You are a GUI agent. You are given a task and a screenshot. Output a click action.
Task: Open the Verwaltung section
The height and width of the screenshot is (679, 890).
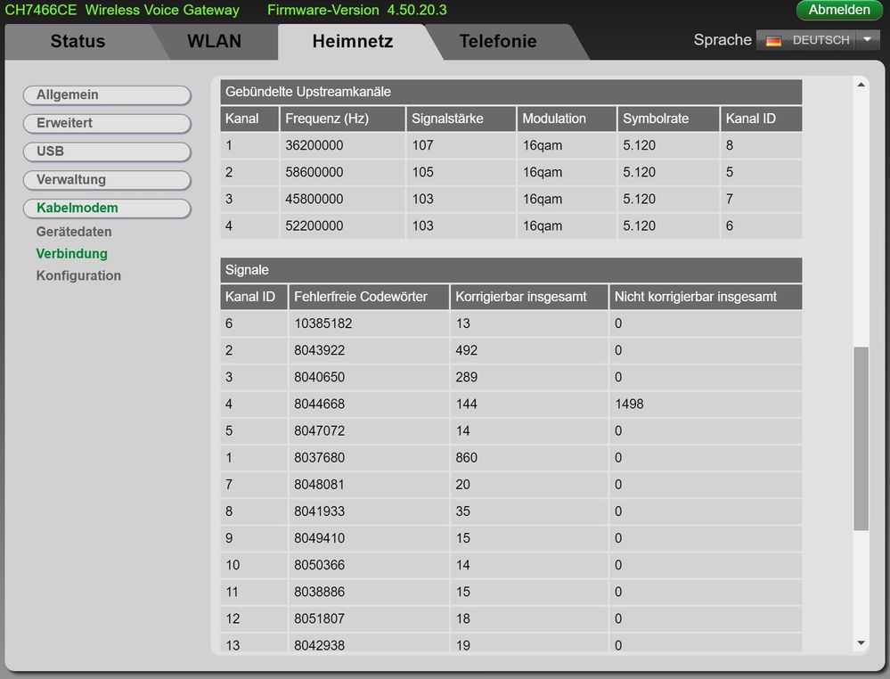[107, 180]
